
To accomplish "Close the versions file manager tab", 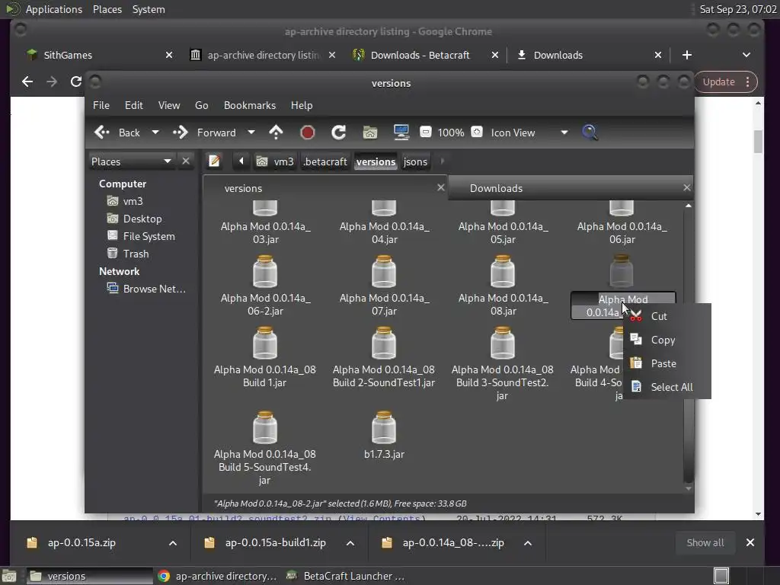I will [441, 187].
